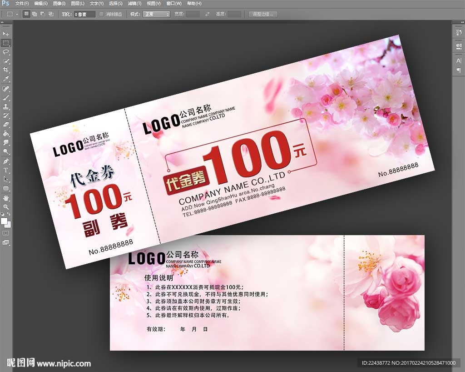Select the Eyedropper tool
This screenshot has width=465, height=372.
(6, 79)
